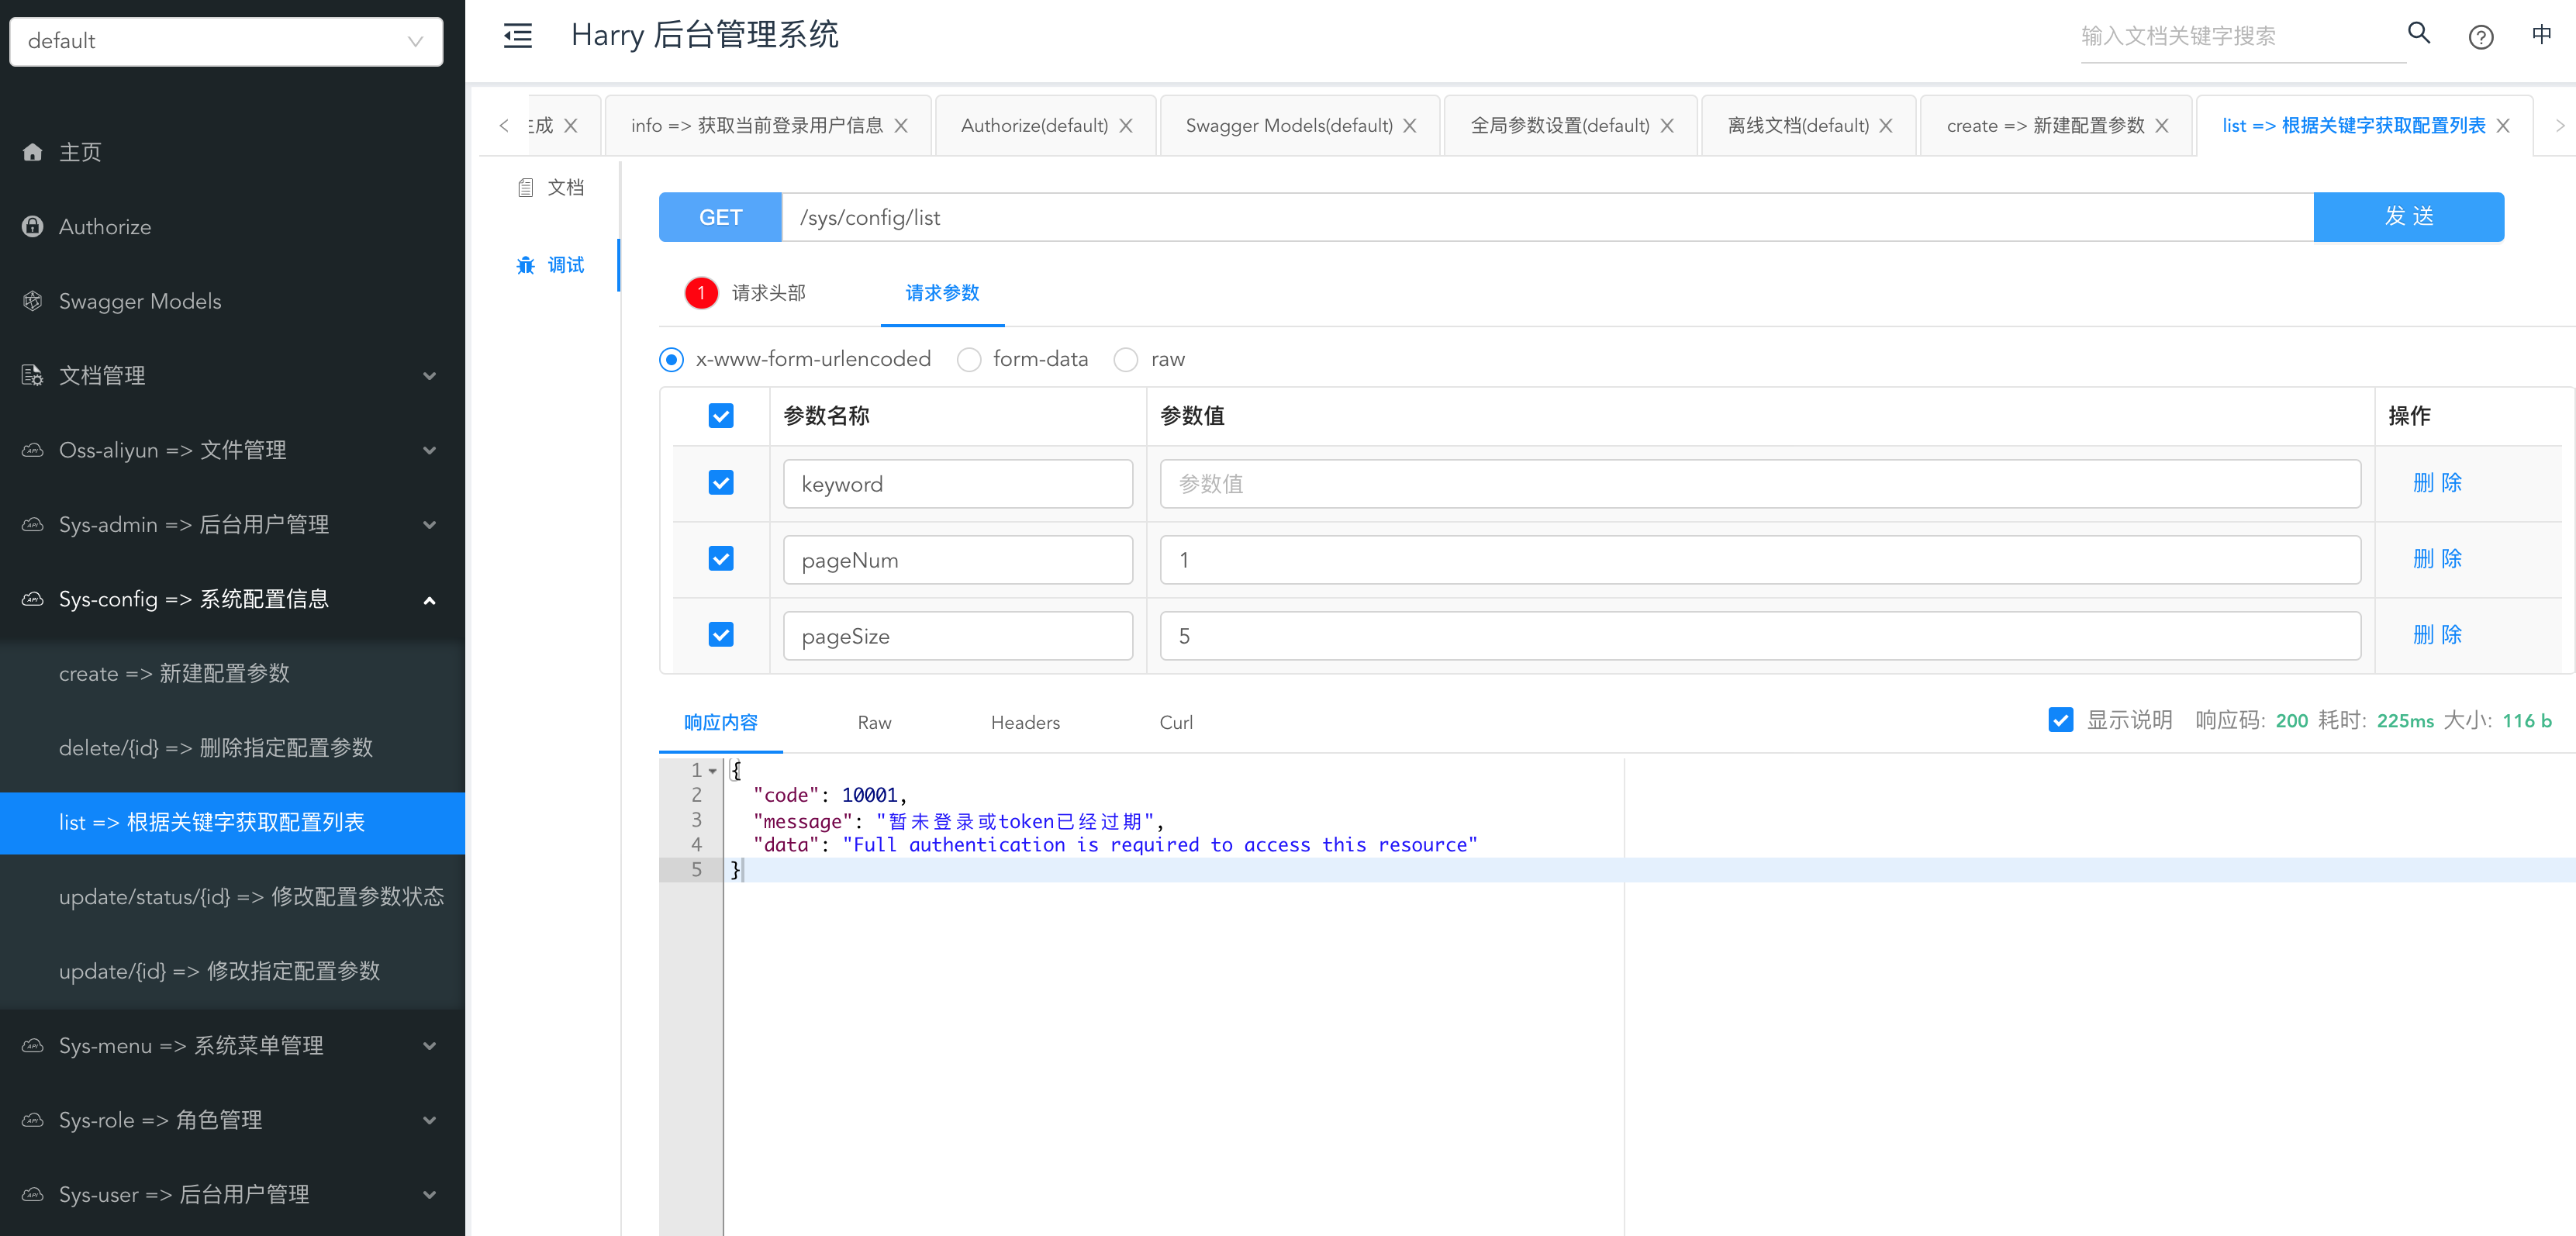
Task: Toggle the keyword parameter checkbox
Action: point(721,482)
